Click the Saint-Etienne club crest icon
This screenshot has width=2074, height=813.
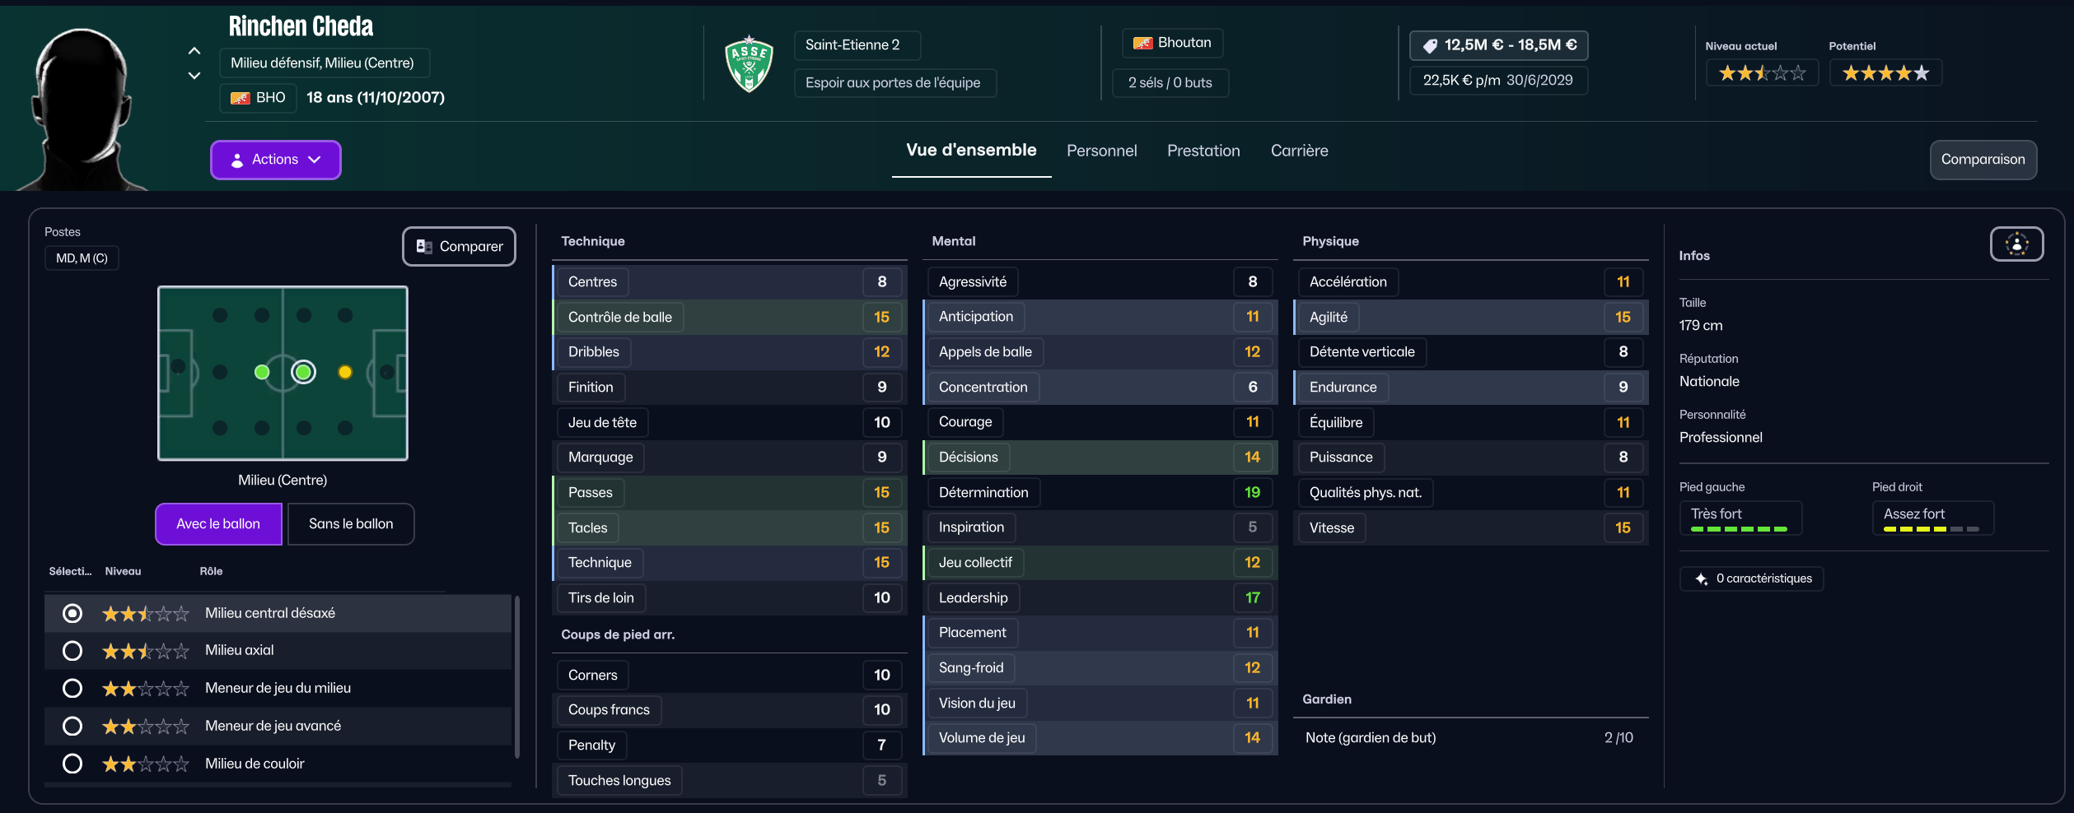[x=748, y=64]
